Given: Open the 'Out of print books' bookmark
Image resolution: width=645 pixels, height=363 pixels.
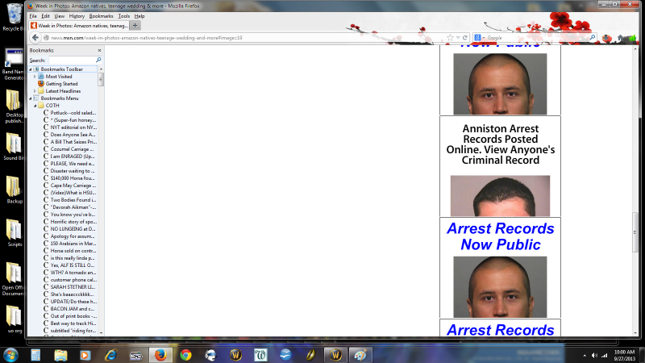Looking at the screenshot, I should click(69, 316).
